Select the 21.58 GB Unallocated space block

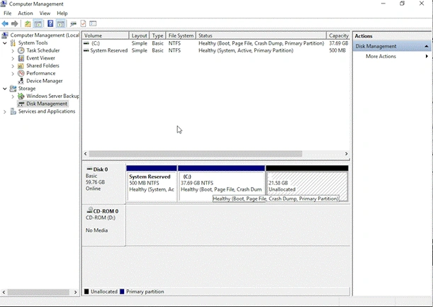pyautogui.click(x=307, y=184)
